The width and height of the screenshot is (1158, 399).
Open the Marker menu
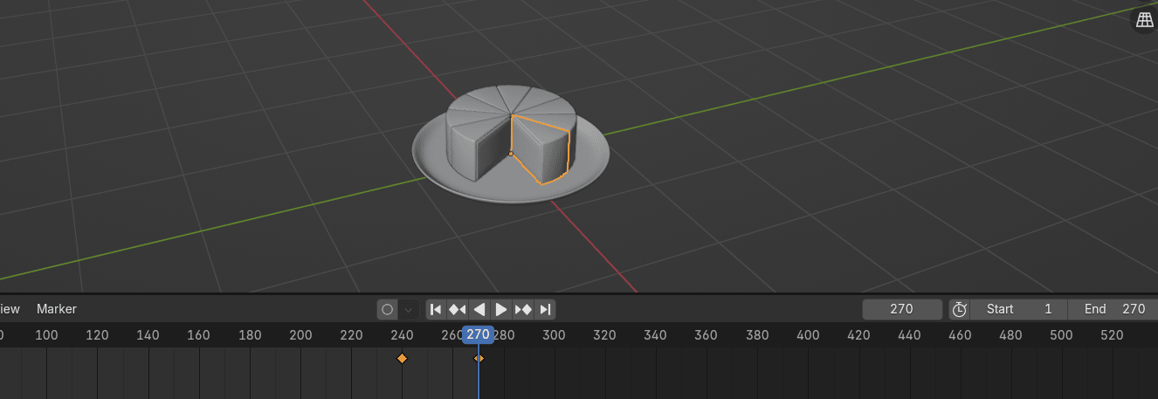point(57,309)
